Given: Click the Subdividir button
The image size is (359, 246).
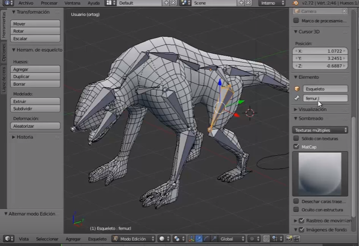Looking at the screenshot, I should pos(35,108).
